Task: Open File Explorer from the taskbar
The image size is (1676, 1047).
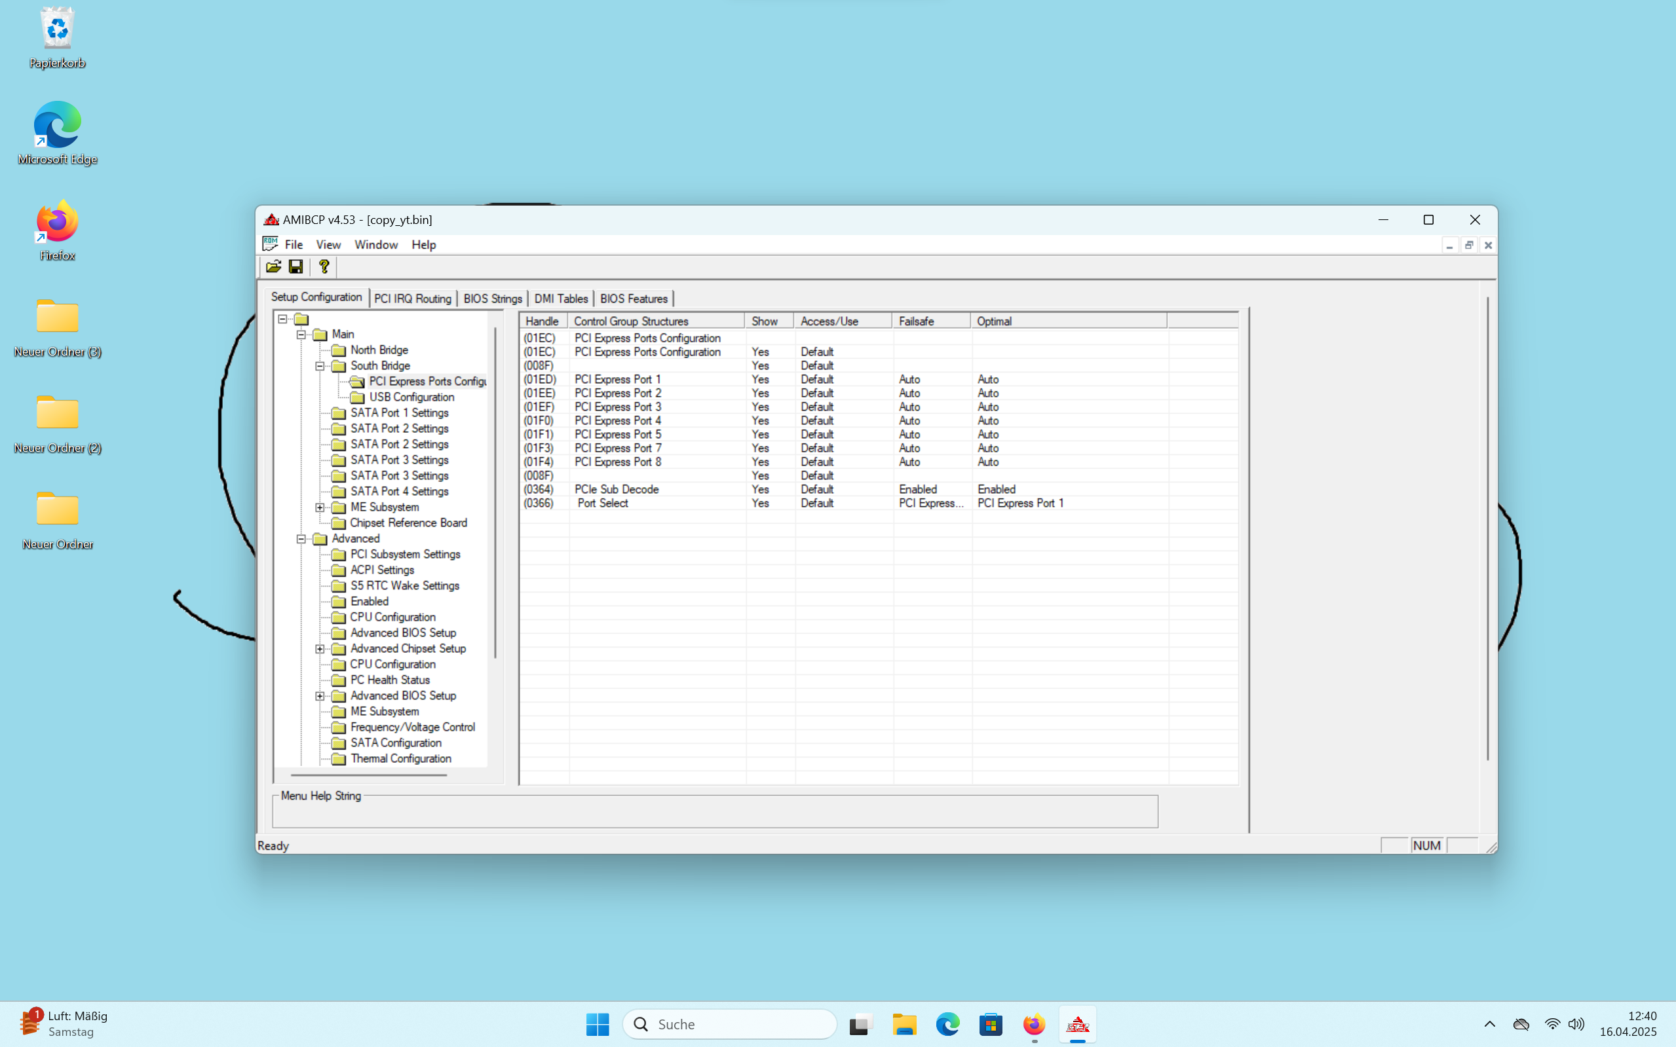Action: (x=904, y=1024)
